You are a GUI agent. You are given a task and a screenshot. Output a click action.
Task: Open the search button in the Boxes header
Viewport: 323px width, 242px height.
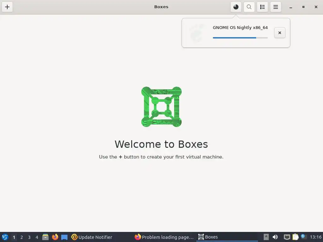pos(249,7)
